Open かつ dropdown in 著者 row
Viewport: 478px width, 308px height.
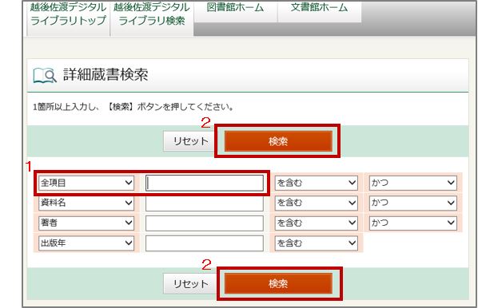pyautogui.click(x=412, y=223)
